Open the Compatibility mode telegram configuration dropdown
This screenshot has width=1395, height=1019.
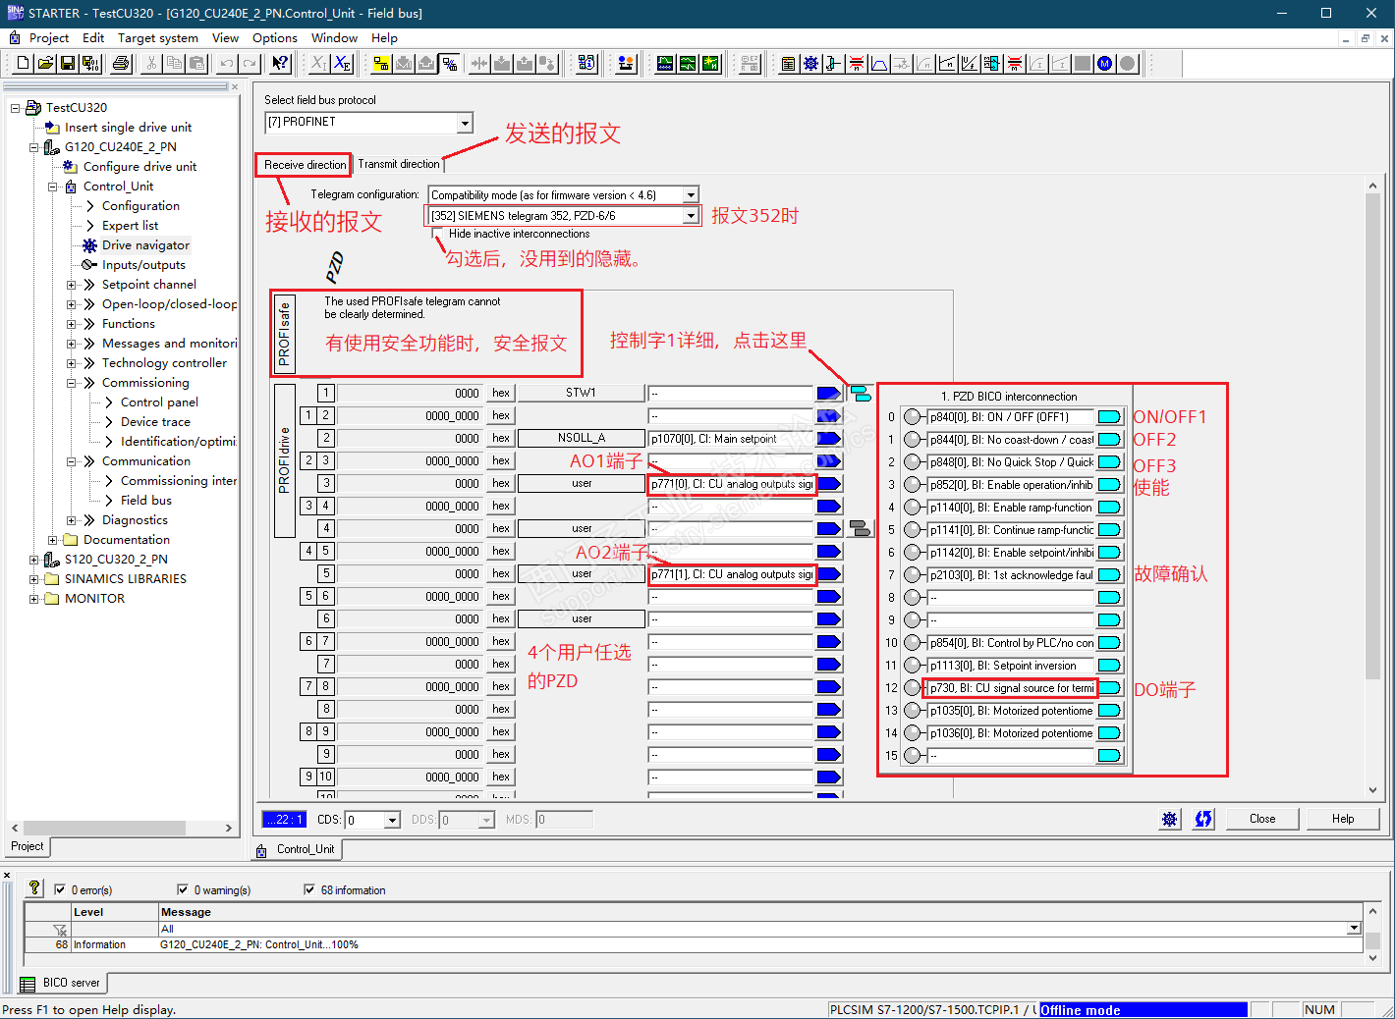click(x=691, y=195)
